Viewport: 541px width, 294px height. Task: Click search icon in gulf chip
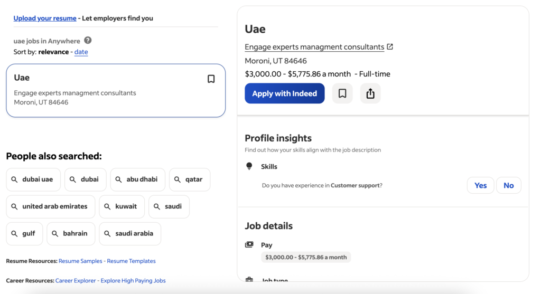click(x=14, y=234)
